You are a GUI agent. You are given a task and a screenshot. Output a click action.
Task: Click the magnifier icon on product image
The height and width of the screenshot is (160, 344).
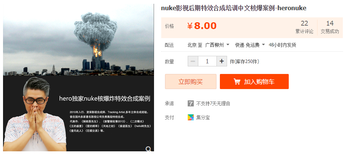[x=148, y=149]
